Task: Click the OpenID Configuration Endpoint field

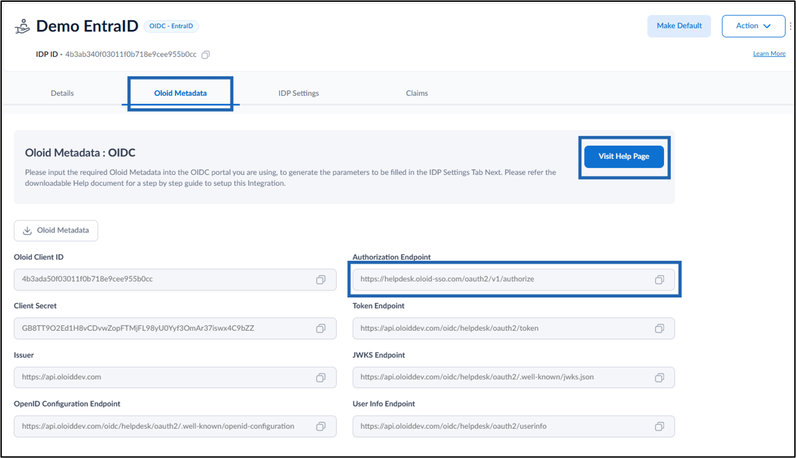Action: click(175, 426)
